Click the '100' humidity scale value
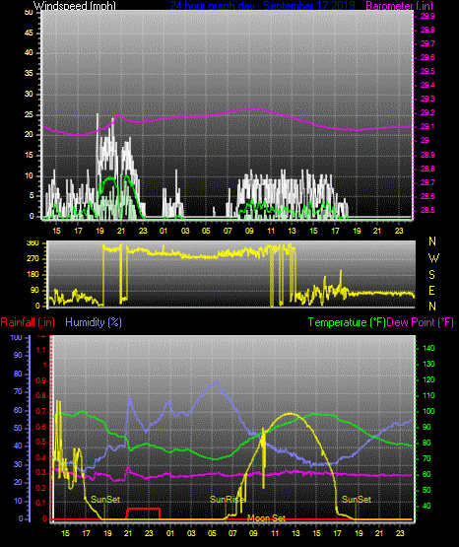The image size is (459, 547). [17, 337]
